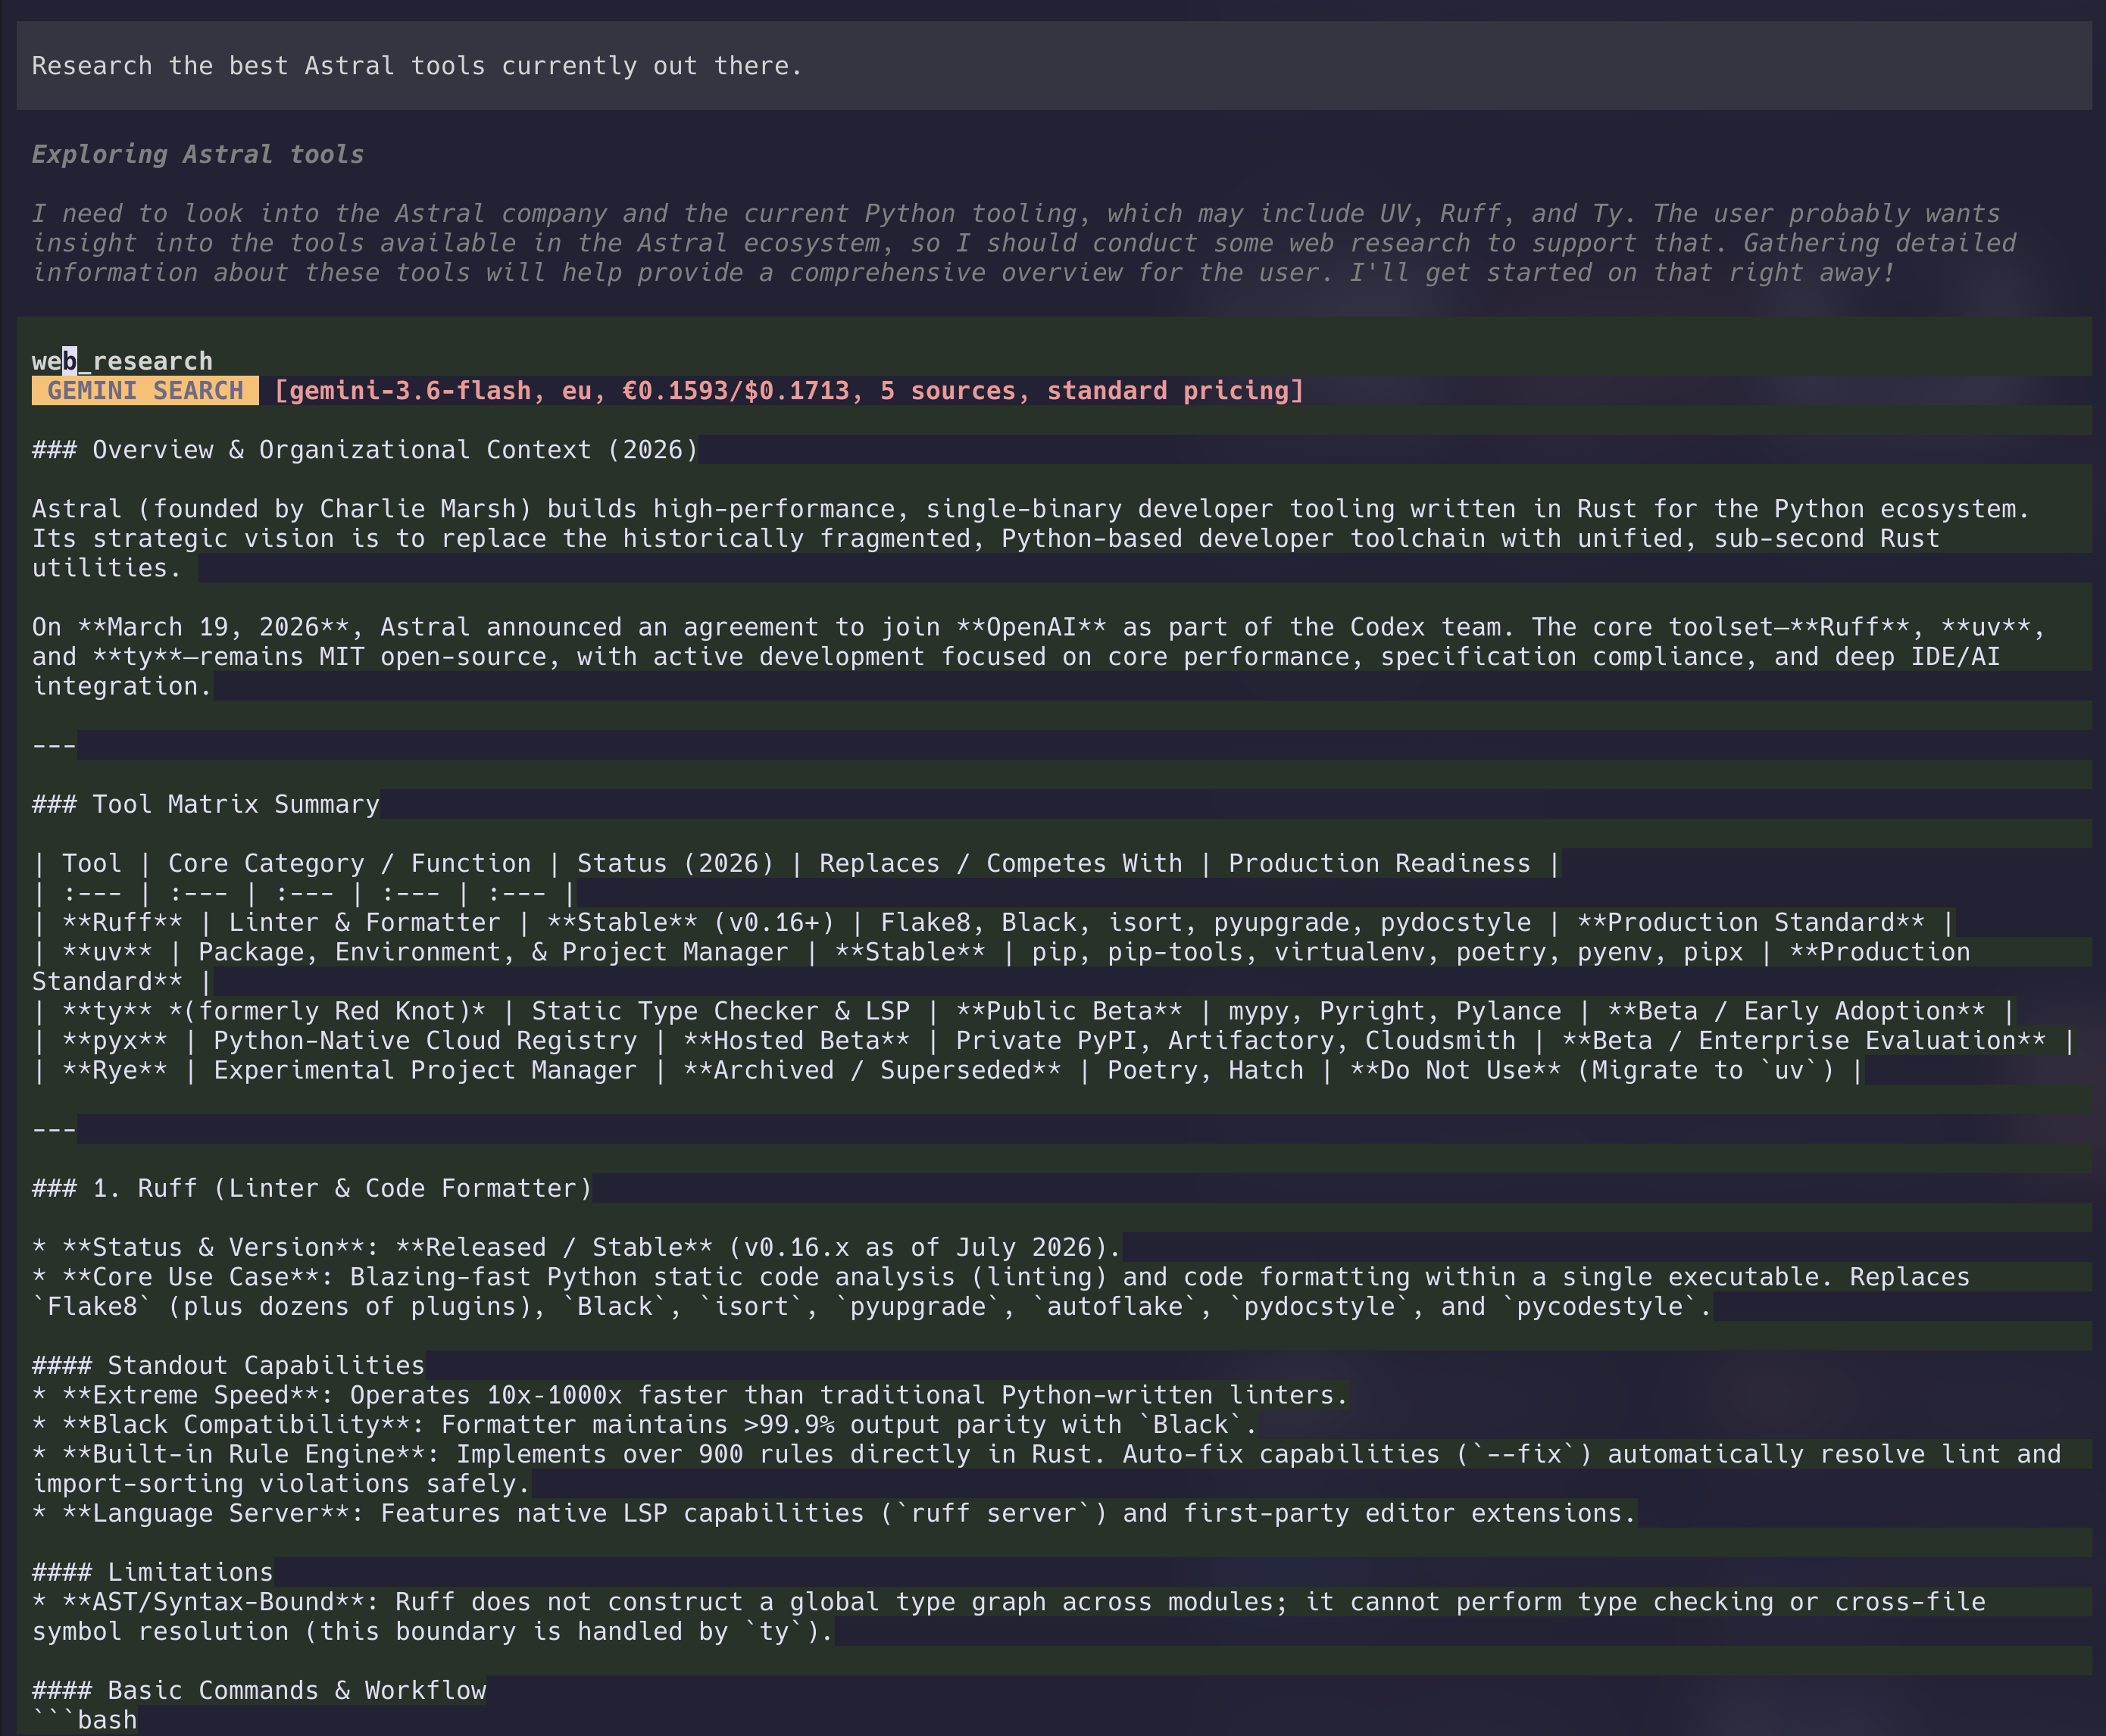Click the 'Astral (founded by Charlie Marsh)' paragraph
Screen dimensions: 2106x1736
tap(1031, 539)
